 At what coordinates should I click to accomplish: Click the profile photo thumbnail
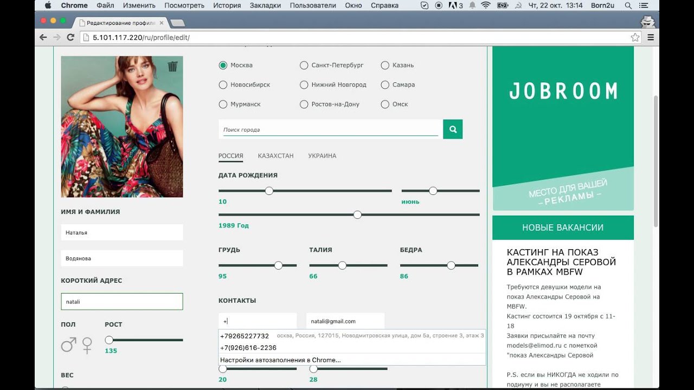pos(122,127)
